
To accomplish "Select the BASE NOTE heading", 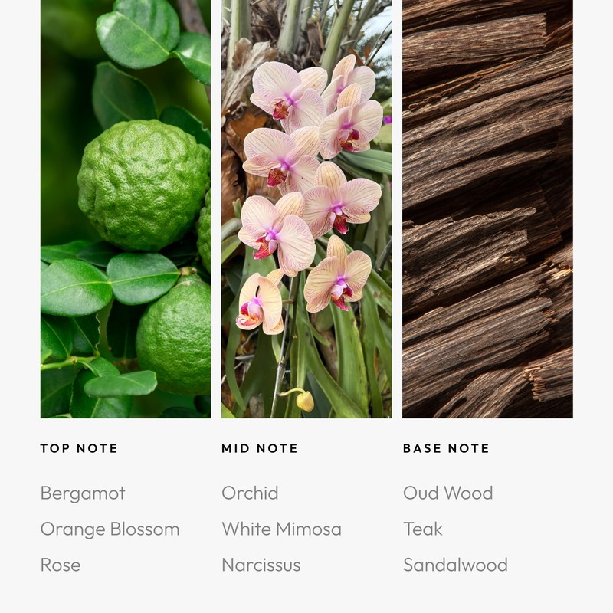I will click(446, 448).
